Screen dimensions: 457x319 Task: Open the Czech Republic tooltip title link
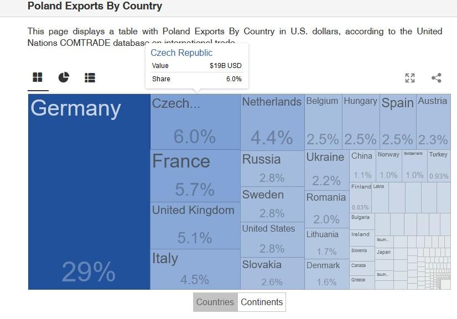click(x=181, y=53)
